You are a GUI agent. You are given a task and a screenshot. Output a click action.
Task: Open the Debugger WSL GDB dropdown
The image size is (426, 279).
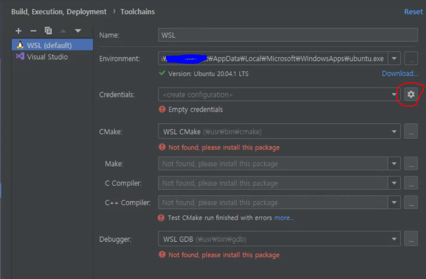279,239
